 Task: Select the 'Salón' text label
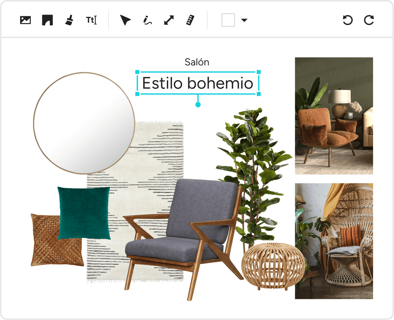pos(197,62)
